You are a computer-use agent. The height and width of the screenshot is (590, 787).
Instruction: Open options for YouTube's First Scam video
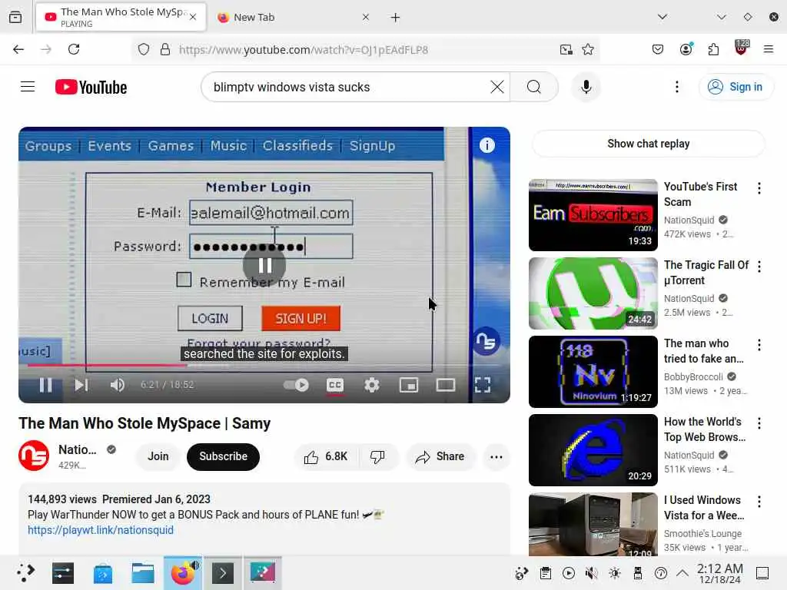pos(759,188)
